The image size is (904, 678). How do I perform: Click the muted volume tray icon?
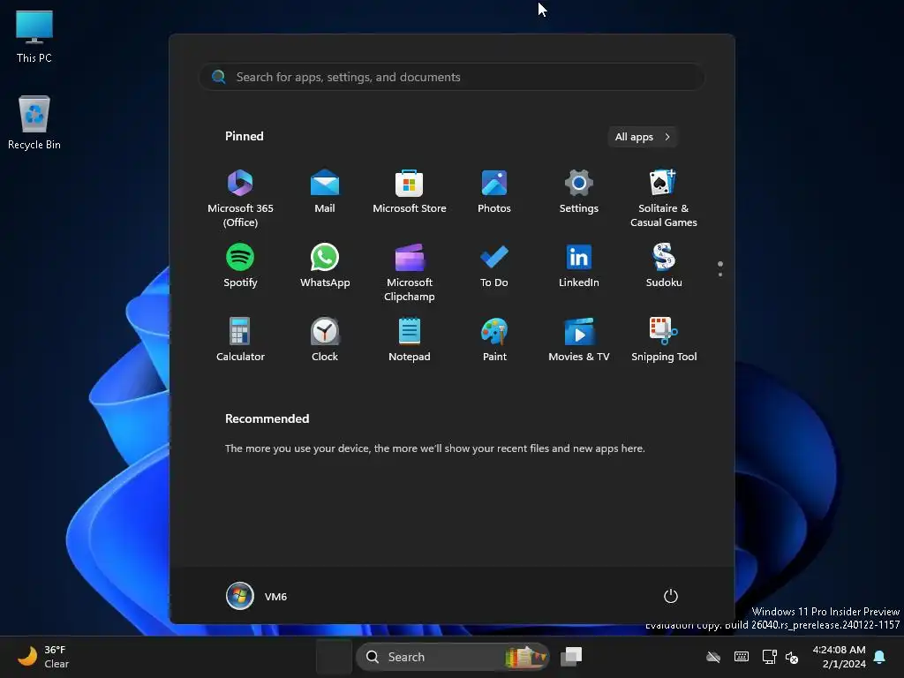[792, 657]
